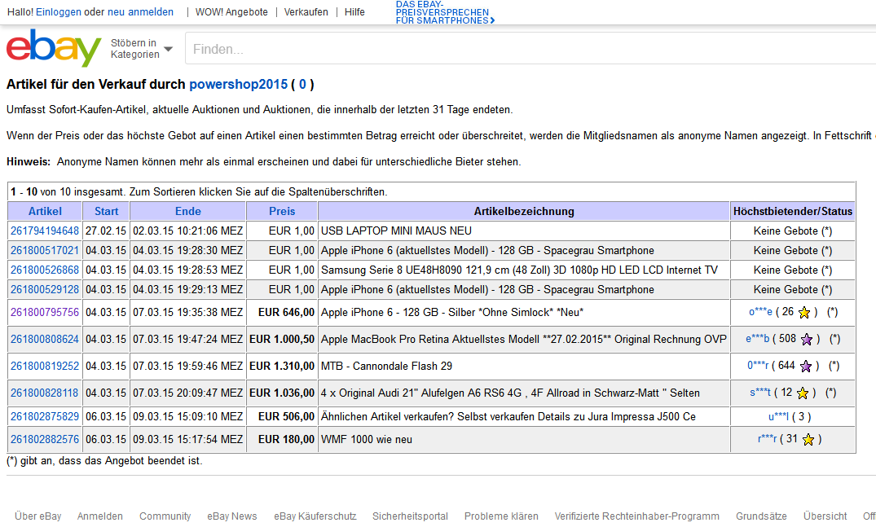Select Apple MacBook Pro Retina description
The image size is (876, 527).
[x=523, y=339]
